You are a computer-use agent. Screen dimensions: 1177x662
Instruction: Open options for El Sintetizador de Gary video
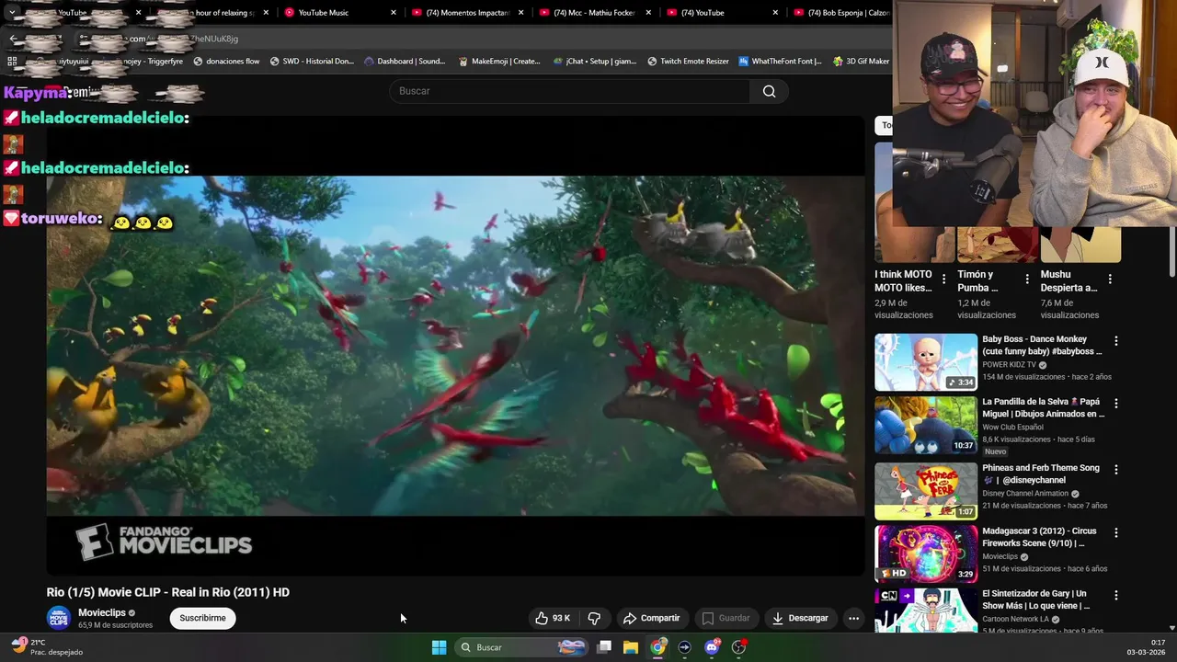[1116, 596]
